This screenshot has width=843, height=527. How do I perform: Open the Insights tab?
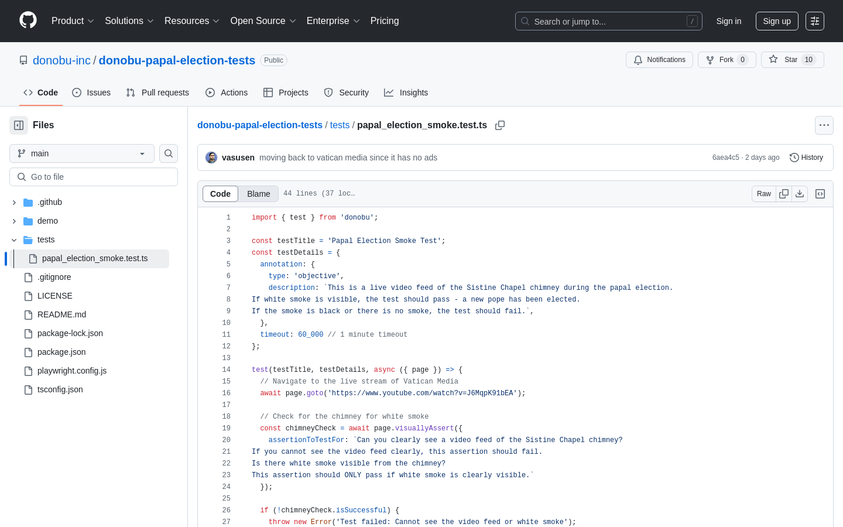click(x=406, y=93)
